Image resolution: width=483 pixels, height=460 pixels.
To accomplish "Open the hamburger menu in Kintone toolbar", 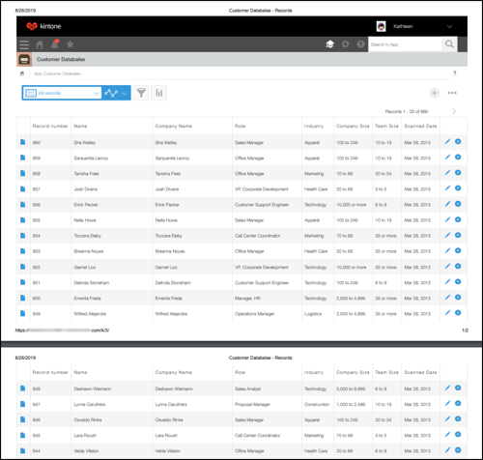I will point(24,44).
